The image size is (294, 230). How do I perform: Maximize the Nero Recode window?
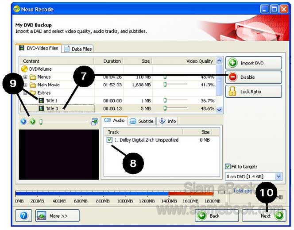pos(274,9)
